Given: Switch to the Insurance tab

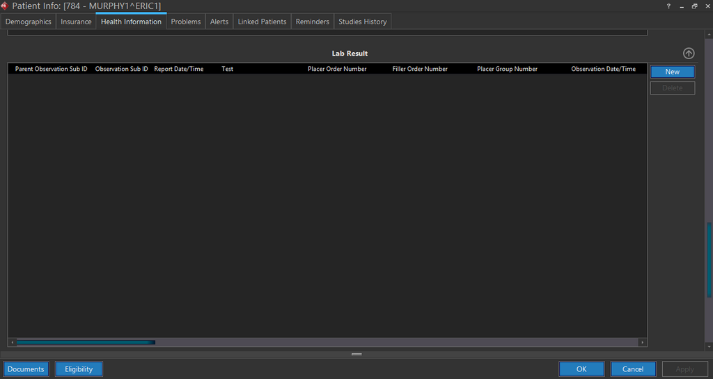Looking at the screenshot, I should [76, 22].
